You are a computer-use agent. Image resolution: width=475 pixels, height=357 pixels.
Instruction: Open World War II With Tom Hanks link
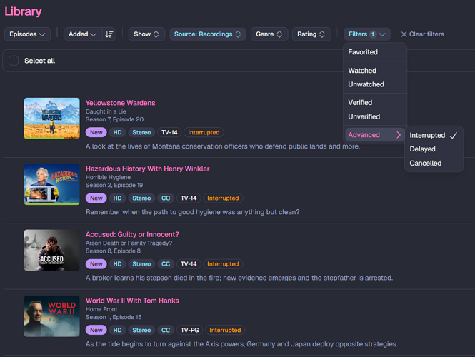pyautogui.click(x=132, y=301)
